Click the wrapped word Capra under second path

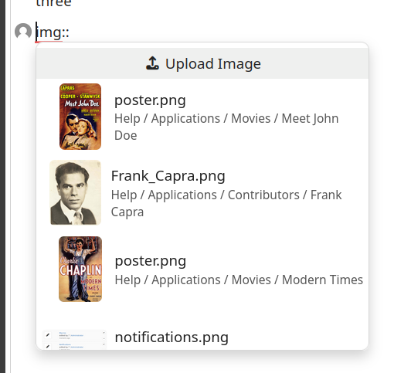pyautogui.click(x=127, y=212)
